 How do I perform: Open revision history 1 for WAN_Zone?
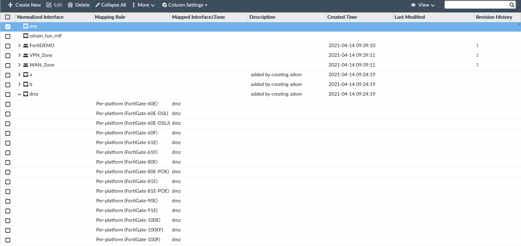pos(477,65)
